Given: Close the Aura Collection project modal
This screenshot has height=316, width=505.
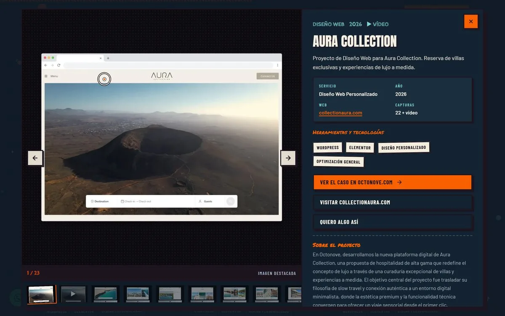Looking at the screenshot, I should 471,21.
